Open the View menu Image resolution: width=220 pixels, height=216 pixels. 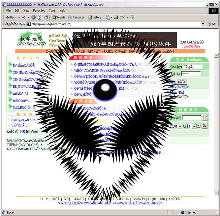click(26, 11)
